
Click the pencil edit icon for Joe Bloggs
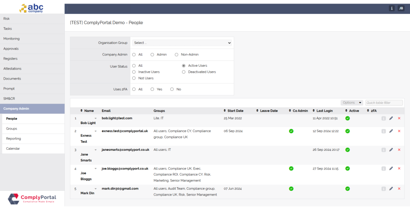coord(391,168)
